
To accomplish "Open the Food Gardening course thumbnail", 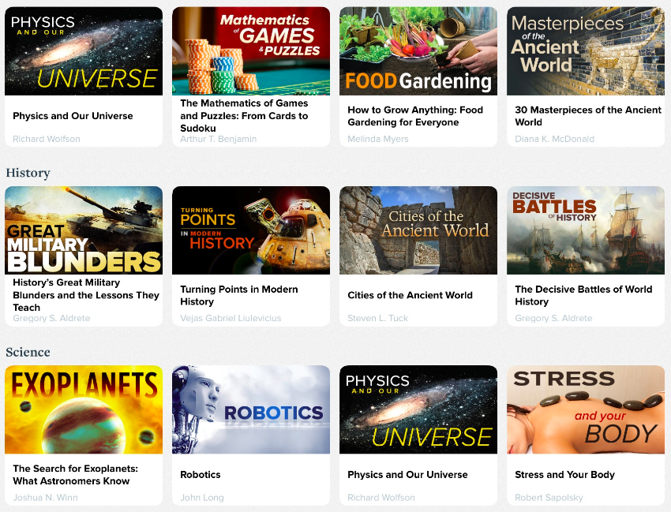I will coord(418,51).
